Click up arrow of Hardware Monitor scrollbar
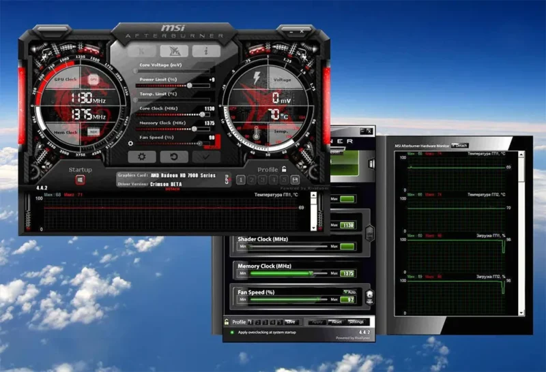The width and height of the screenshot is (546, 372). 521,154
